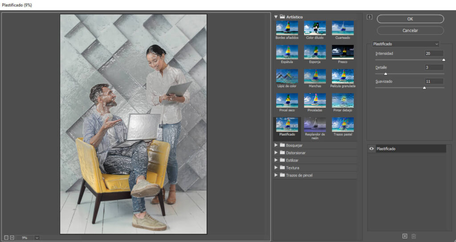This screenshot has height=242, width=456.
Task: Click the 9% zoom value field
Action: 25,238
